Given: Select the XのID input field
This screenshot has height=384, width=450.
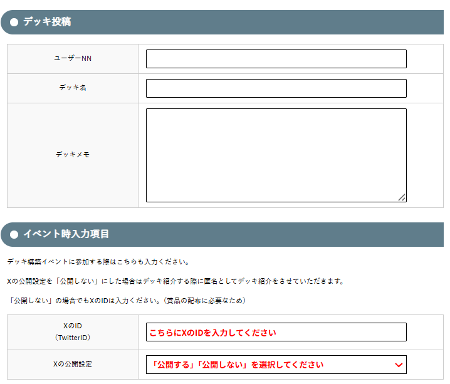Looking at the screenshot, I should point(276,332).
